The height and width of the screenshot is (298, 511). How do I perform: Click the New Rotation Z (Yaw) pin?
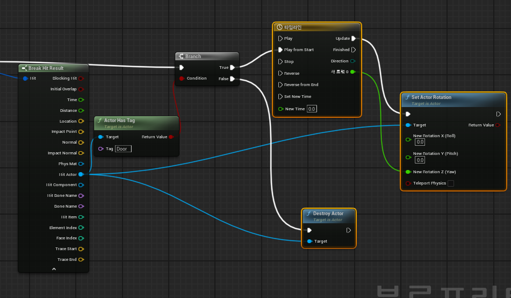click(408, 172)
